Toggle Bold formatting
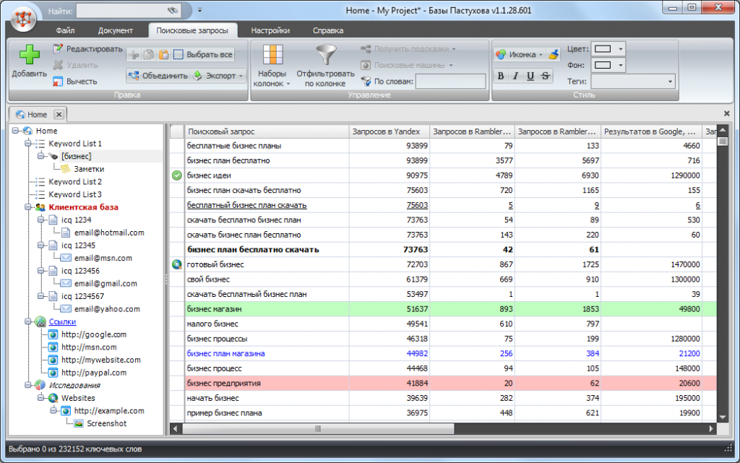 pos(501,76)
